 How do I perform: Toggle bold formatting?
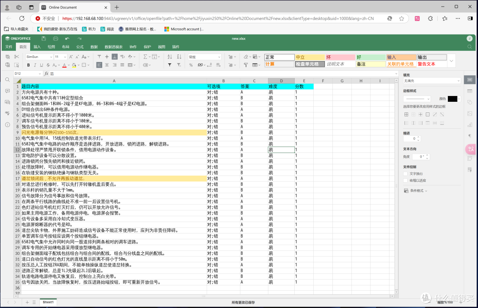click(28, 65)
